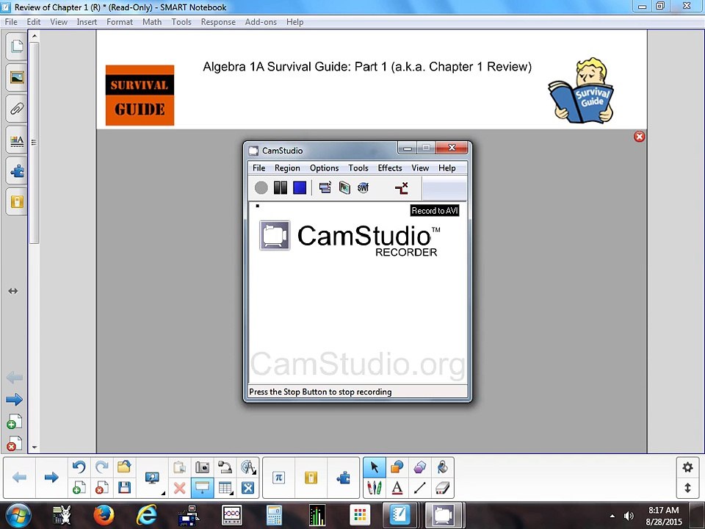Go to next page using sidebar blue arrow
This screenshot has height=529, width=705.
click(15, 400)
